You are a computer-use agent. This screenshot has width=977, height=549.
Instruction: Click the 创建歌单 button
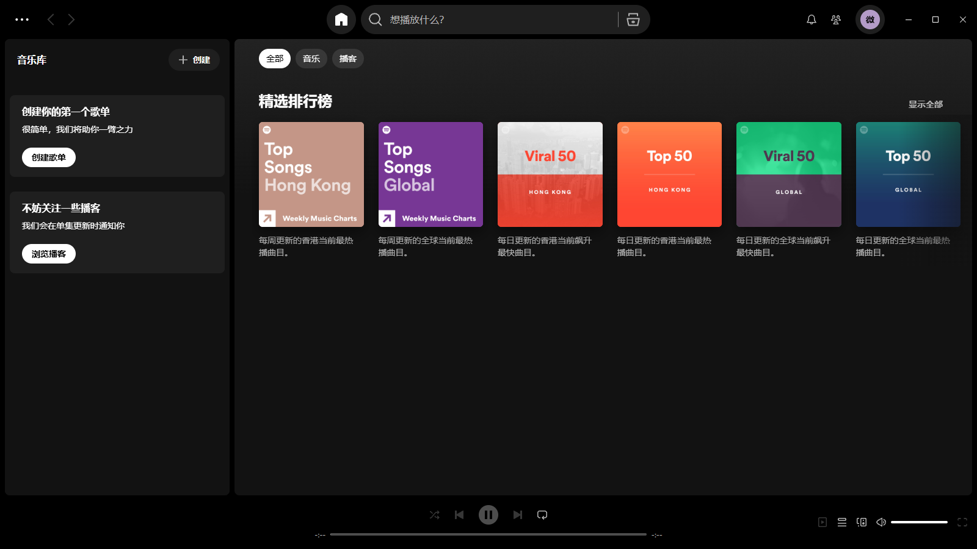[48, 157]
